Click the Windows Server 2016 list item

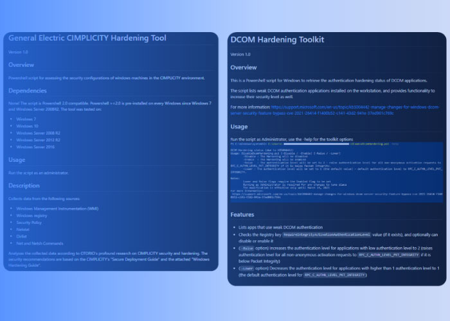tap(35, 147)
